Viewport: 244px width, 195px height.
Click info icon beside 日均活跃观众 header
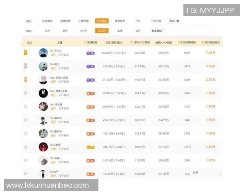203,42
